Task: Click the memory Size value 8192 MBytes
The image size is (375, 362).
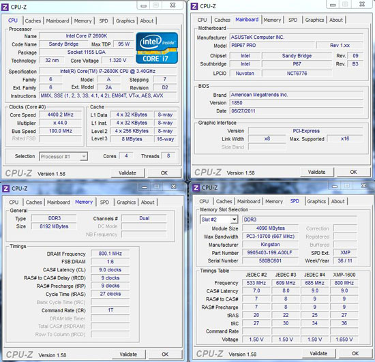Action: pyautogui.click(x=54, y=226)
